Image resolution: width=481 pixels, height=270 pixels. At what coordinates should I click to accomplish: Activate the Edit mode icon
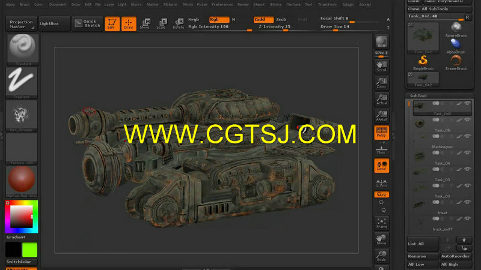[112, 23]
